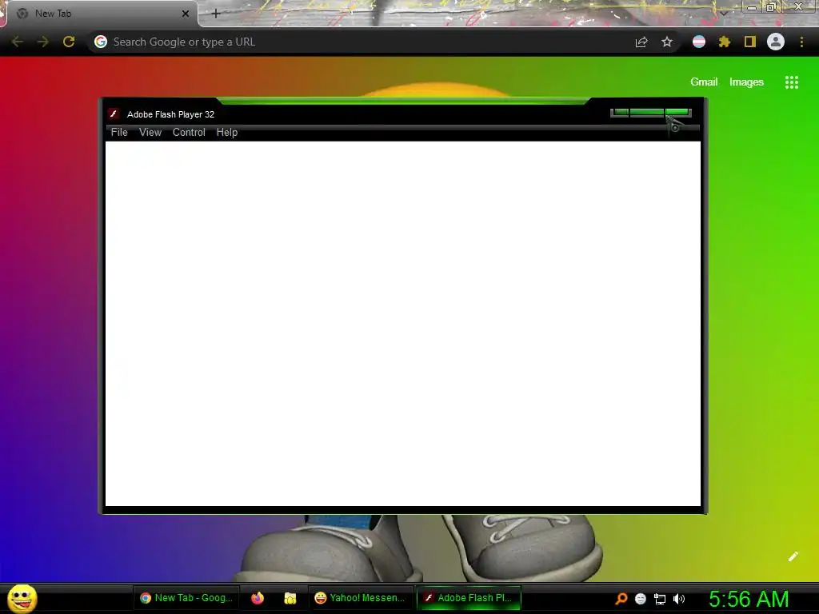Open Chrome three-dot menu
This screenshot has width=819, height=614.
click(801, 42)
